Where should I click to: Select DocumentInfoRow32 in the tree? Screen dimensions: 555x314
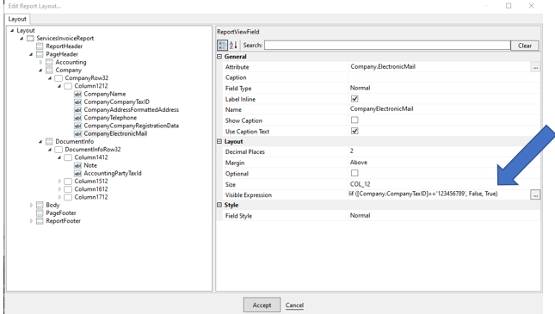click(x=93, y=150)
